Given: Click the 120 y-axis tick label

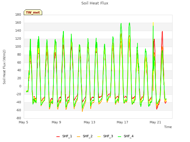Looking at the screenshot, I should pos(18,38).
